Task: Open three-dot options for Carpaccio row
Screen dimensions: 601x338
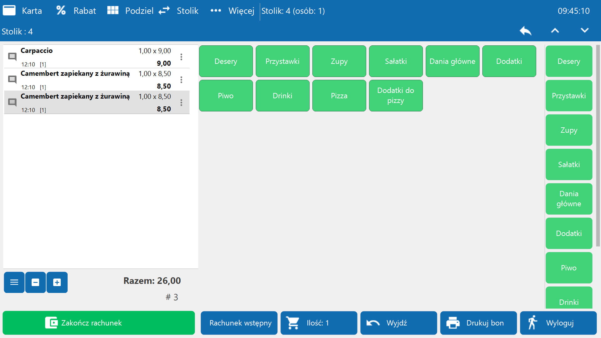Action: [181, 57]
